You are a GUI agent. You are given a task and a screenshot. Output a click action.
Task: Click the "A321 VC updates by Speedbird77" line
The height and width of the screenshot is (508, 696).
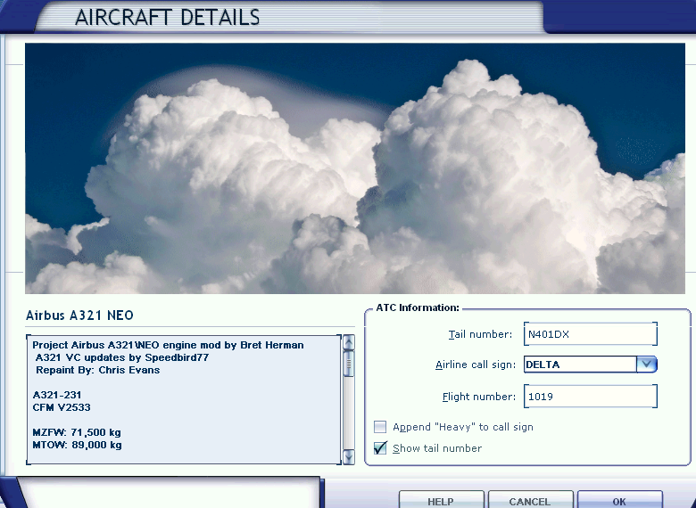click(122, 357)
